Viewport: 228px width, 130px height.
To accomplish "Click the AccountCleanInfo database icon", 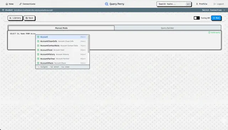I will click(x=38, y=41).
